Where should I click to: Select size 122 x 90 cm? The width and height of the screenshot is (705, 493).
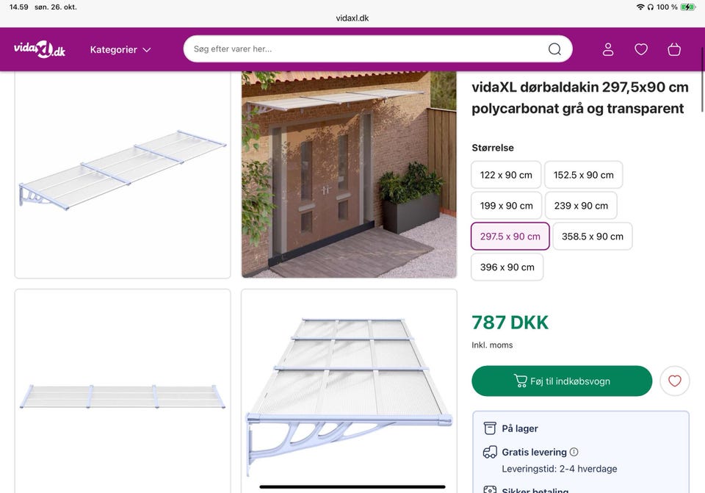506,175
